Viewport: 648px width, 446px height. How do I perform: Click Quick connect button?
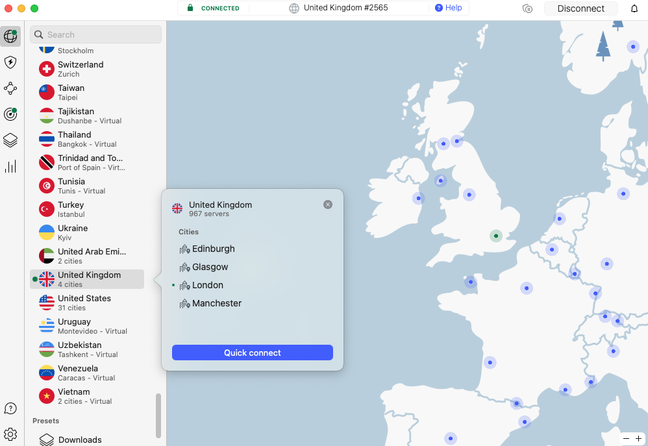[x=253, y=353]
